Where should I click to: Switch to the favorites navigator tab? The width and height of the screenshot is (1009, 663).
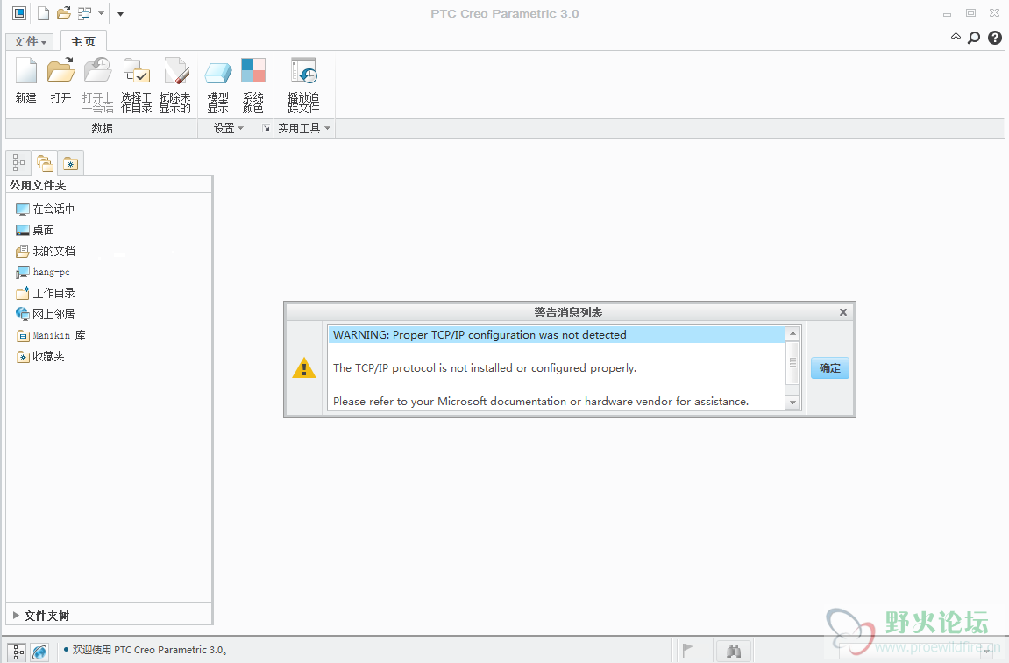coord(70,163)
